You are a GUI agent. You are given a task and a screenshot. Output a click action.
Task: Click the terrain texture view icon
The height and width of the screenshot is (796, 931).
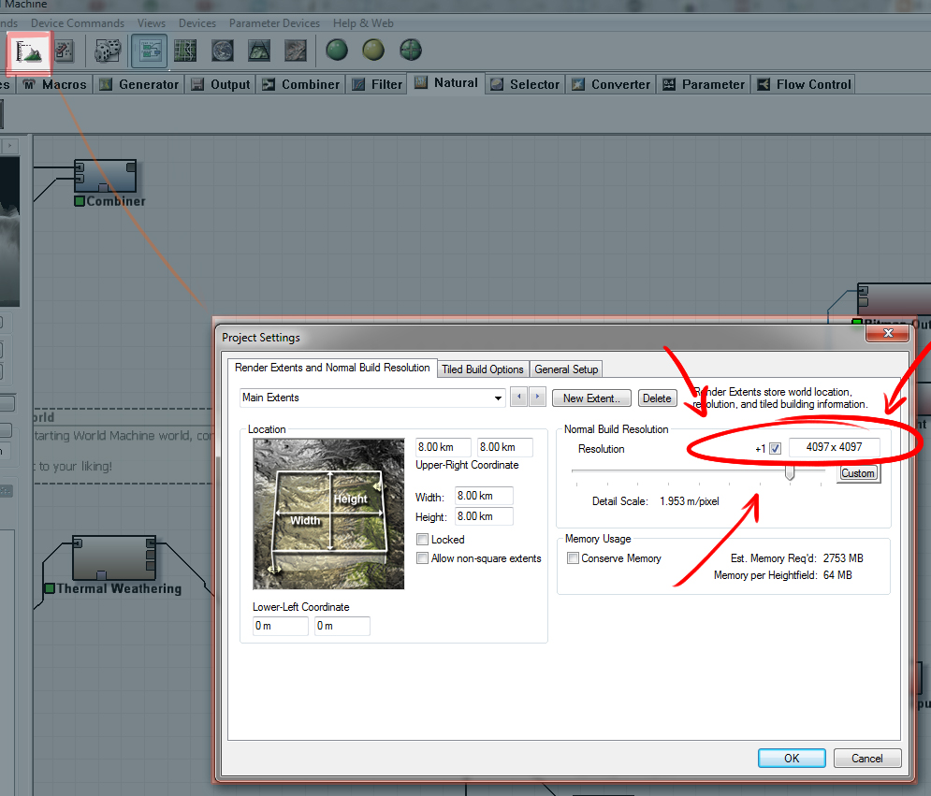[296, 51]
